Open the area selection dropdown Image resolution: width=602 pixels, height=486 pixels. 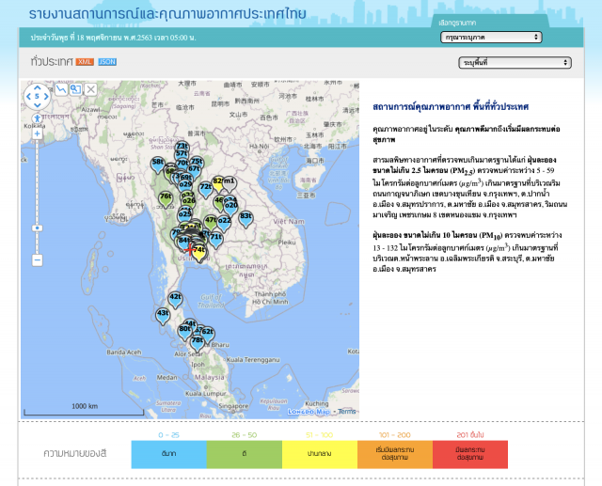tap(515, 63)
